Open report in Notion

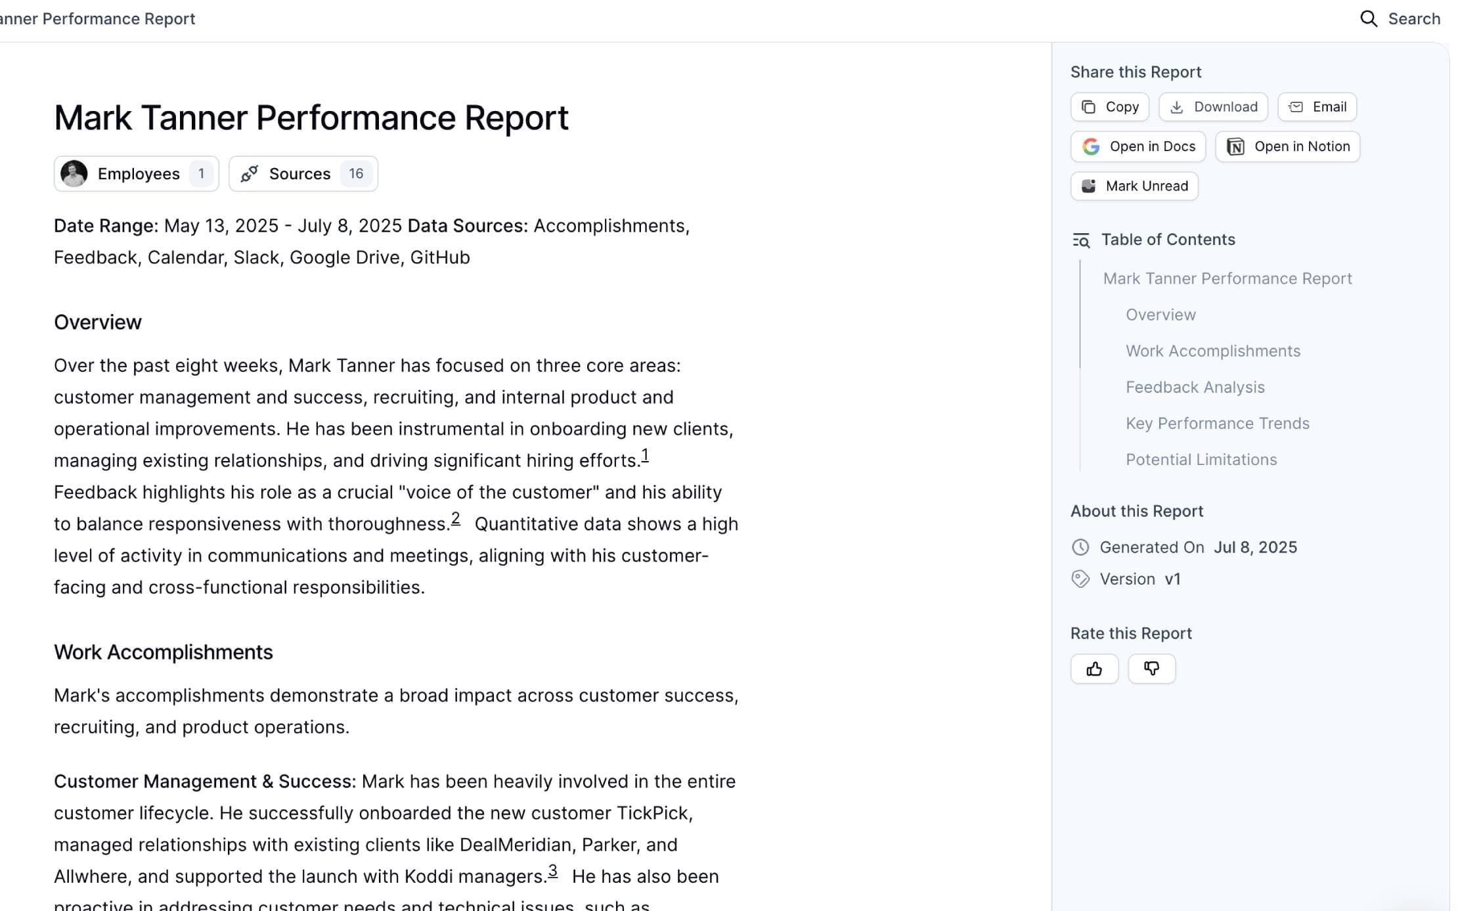click(1287, 146)
